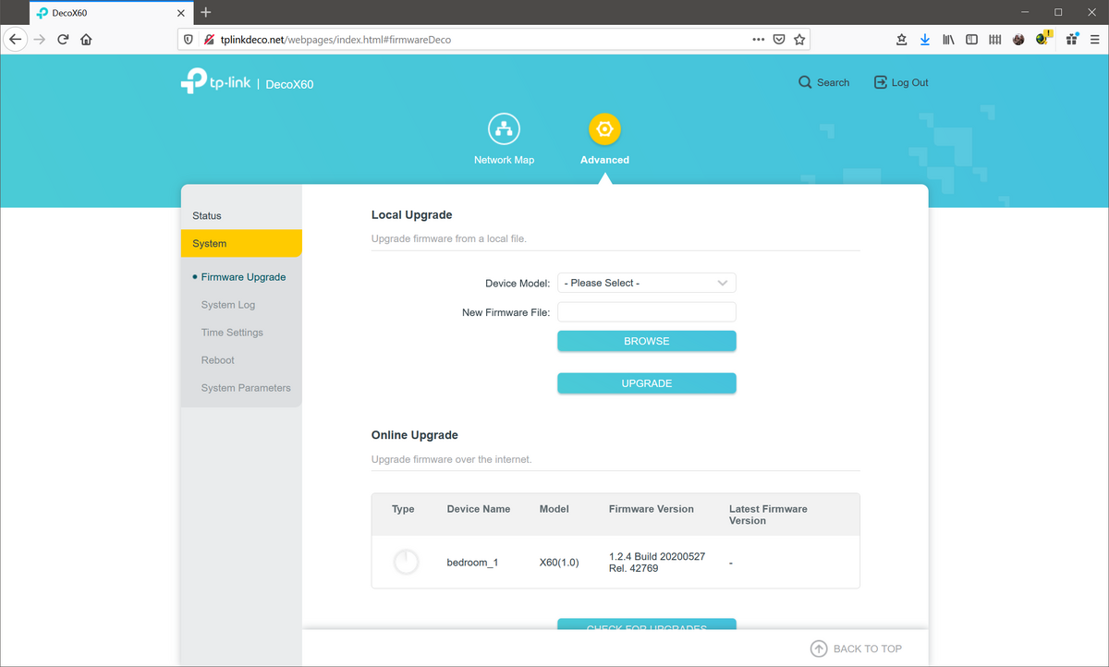Go to the browser home page
The height and width of the screenshot is (667, 1109).
[x=86, y=40]
